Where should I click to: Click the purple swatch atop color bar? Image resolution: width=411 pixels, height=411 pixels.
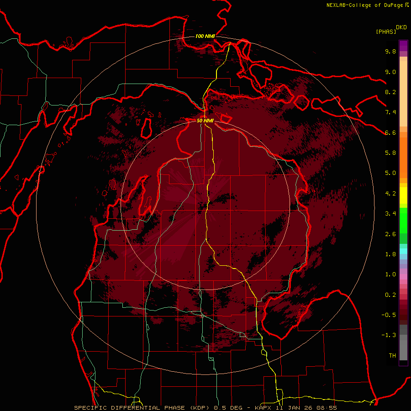[x=403, y=46]
